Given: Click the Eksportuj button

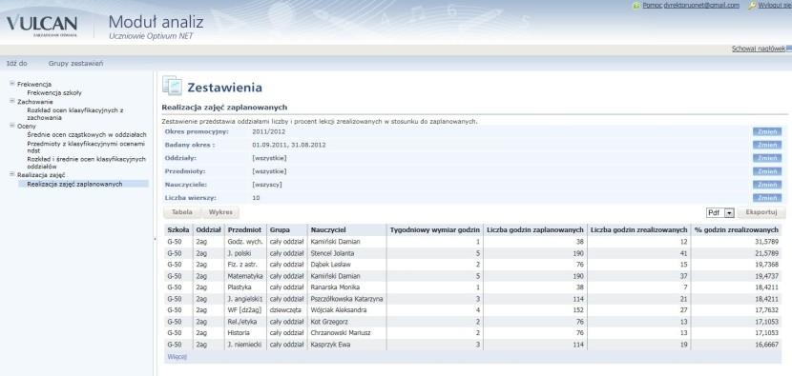Looking at the screenshot, I should 761,212.
